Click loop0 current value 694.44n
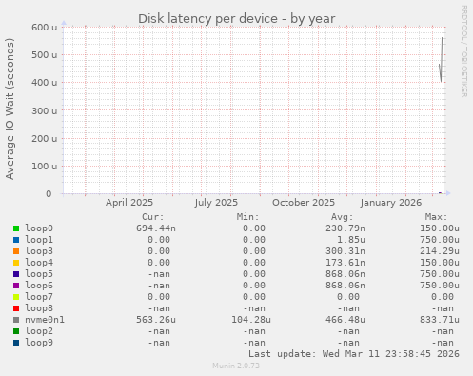 point(156,228)
